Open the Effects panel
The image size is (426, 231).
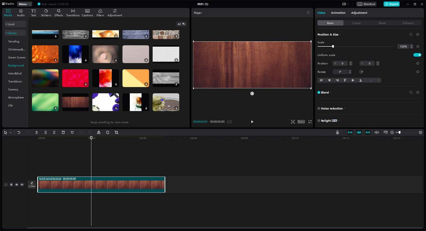point(59,13)
